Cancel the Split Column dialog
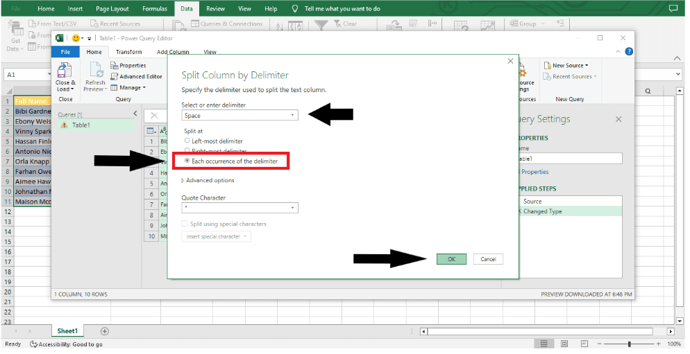Image resolution: width=690 pixels, height=354 pixels. click(x=488, y=259)
